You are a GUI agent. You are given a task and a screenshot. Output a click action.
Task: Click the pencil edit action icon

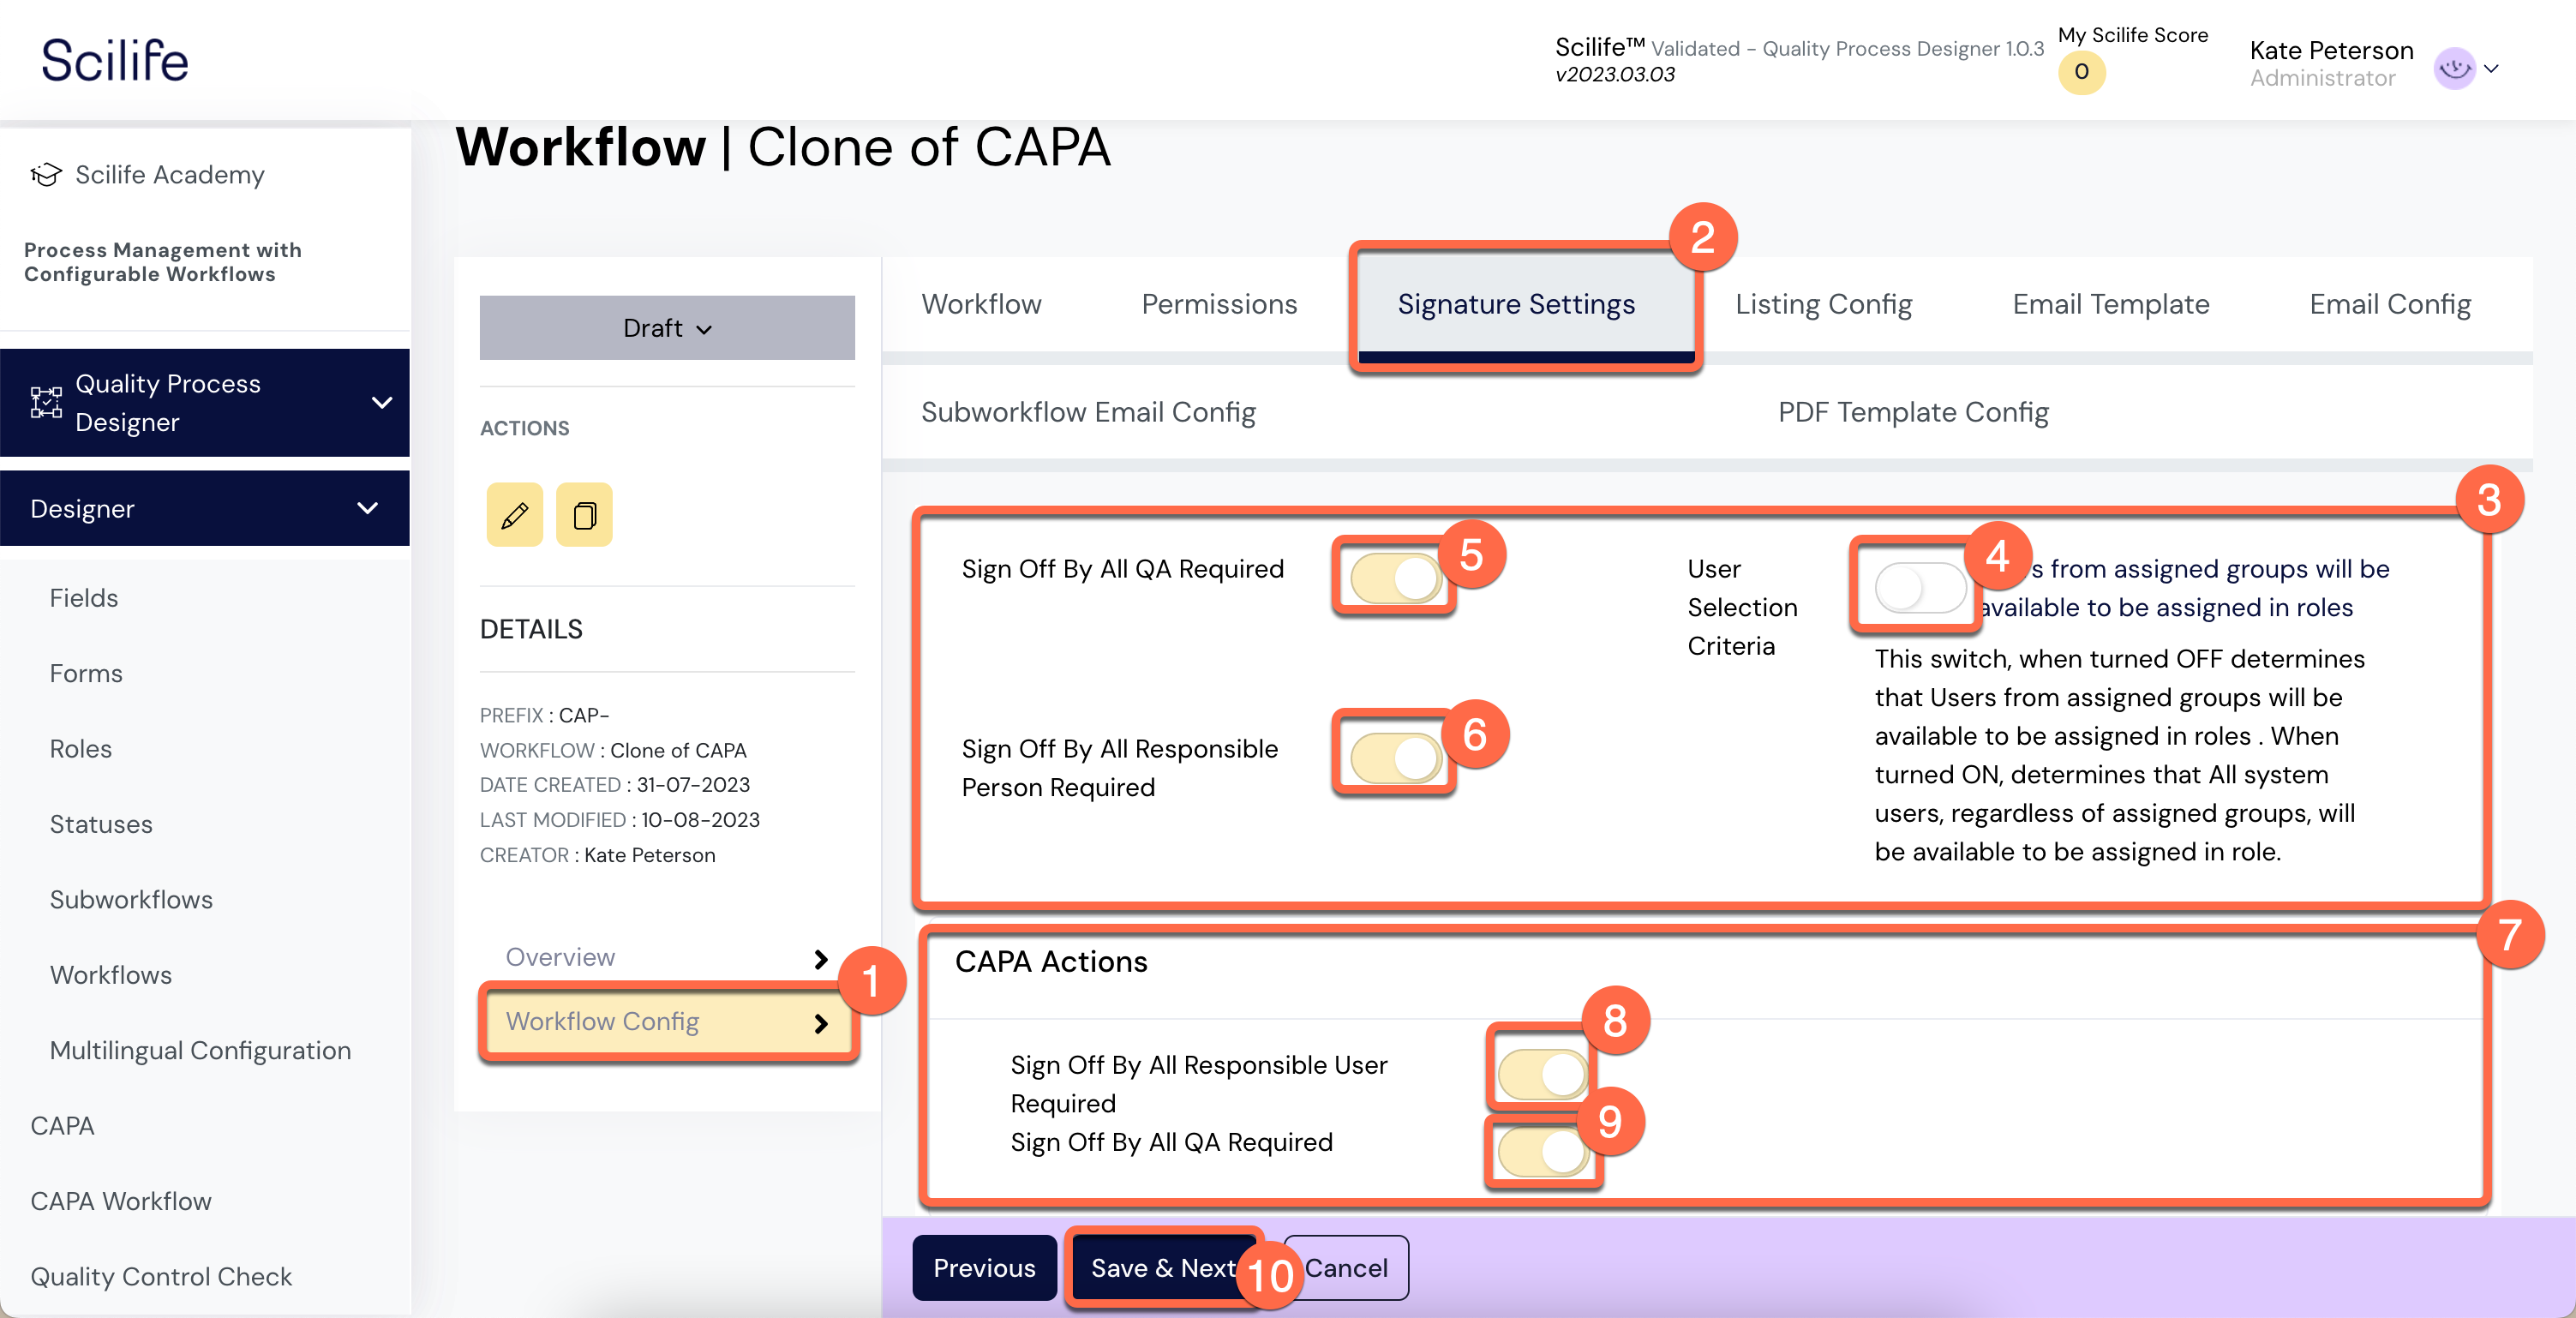pyautogui.click(x=515, y=515)
